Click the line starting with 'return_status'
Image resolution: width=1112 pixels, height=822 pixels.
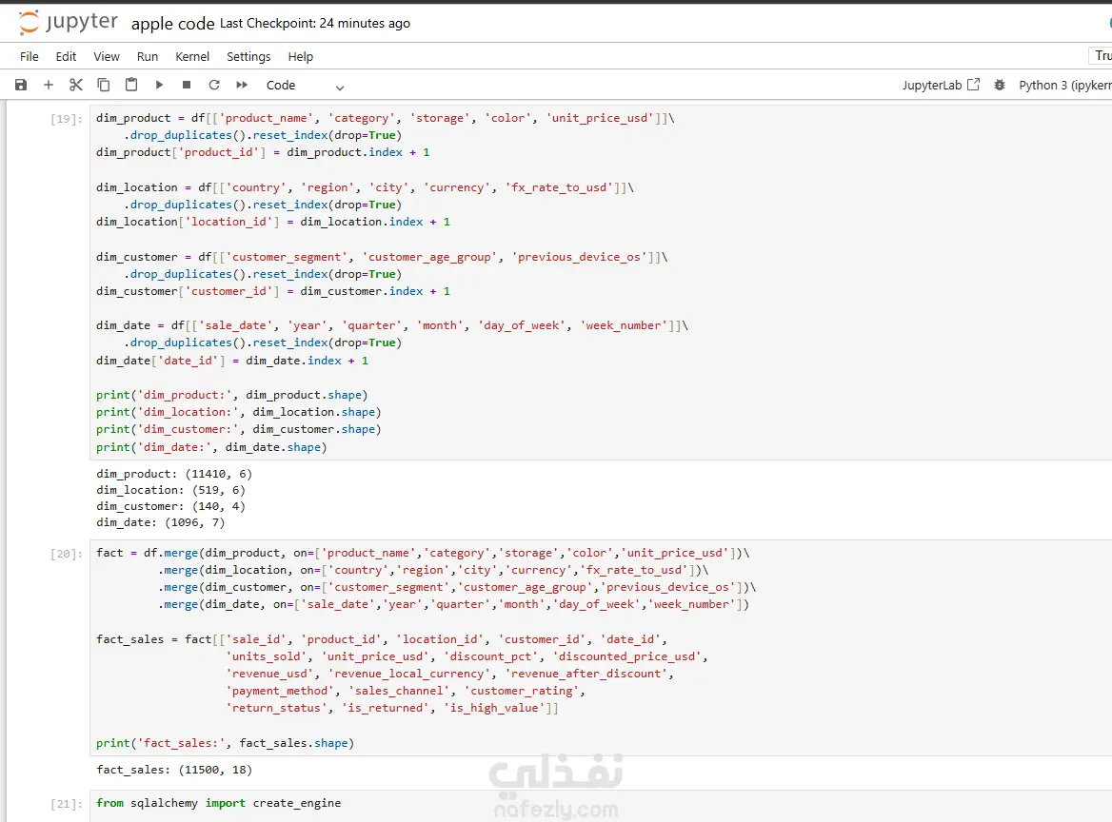tap(392, 708)
